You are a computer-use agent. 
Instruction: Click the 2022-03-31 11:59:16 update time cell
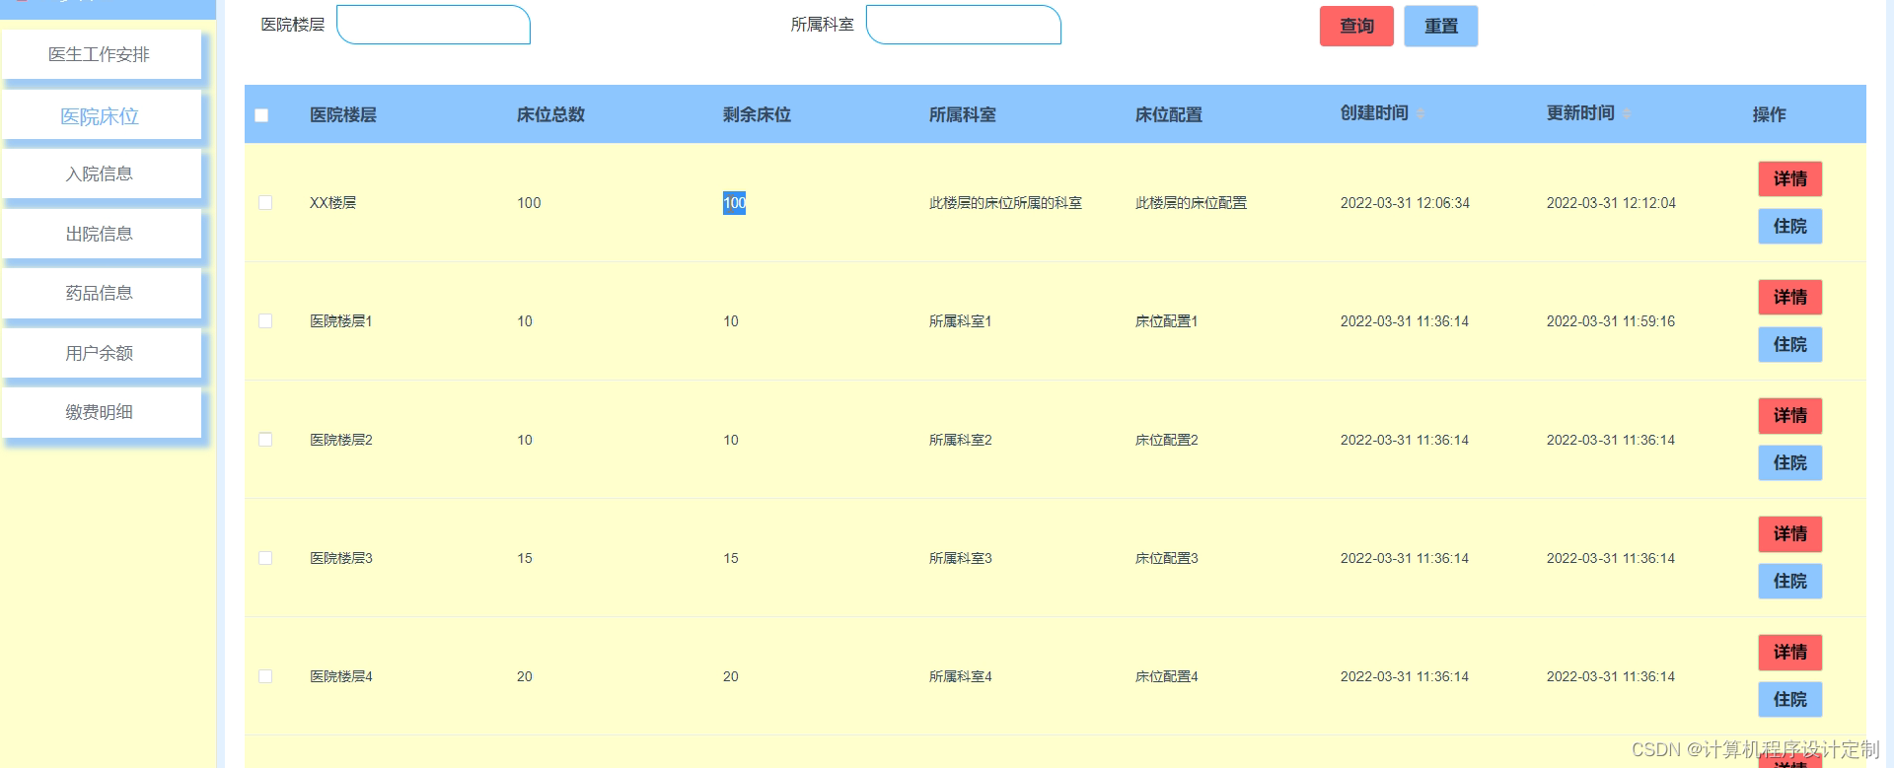point(1611,321)
